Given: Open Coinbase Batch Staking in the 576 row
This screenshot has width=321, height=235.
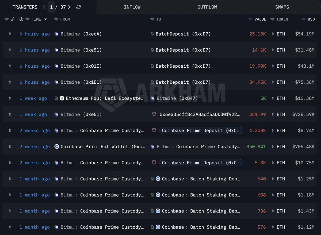Looking at the screenshot, I should tap(201, 227).
